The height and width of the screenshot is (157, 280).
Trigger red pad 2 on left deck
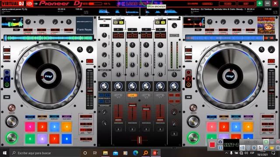[42, 127]
